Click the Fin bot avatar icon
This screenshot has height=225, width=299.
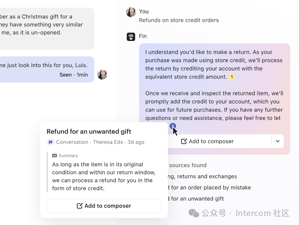(131, 37)
